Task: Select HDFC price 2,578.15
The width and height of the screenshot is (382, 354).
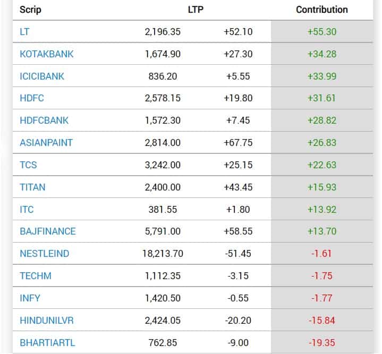Action: [163, 98]
